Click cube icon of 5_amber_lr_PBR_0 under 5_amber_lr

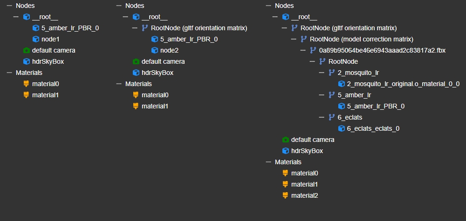(342, 106)
